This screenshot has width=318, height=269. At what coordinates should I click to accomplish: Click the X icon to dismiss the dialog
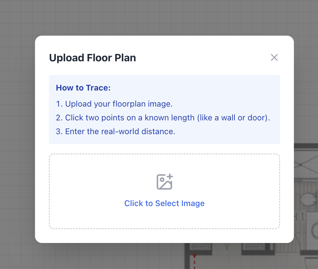pos(274,57)
